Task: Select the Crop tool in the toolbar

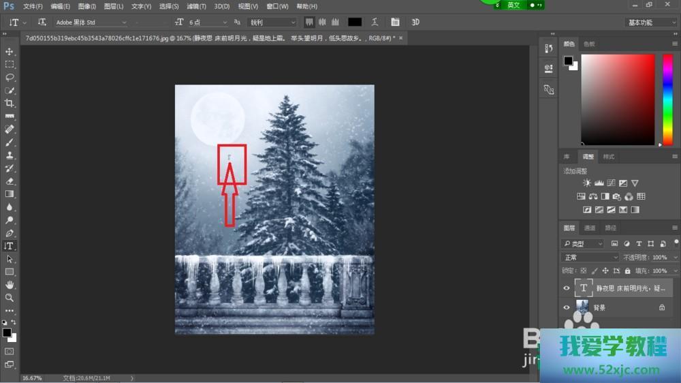Action: 10,103
